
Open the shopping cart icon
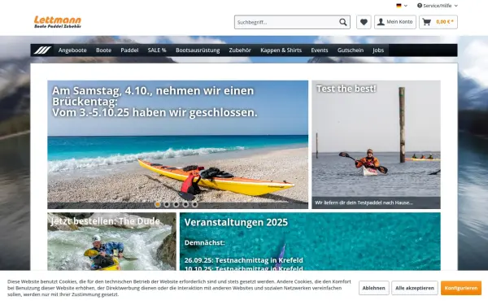(427, 22)
